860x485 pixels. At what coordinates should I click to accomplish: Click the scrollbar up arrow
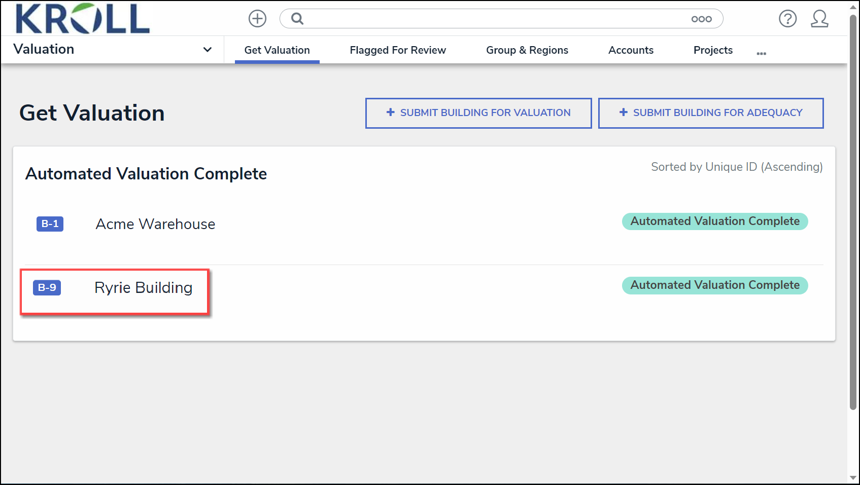click(853, 7)
